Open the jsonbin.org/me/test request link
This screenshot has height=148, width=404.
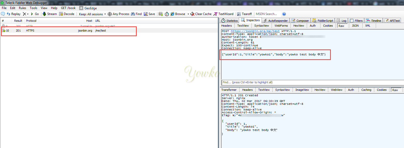click(x=255, y=31)
